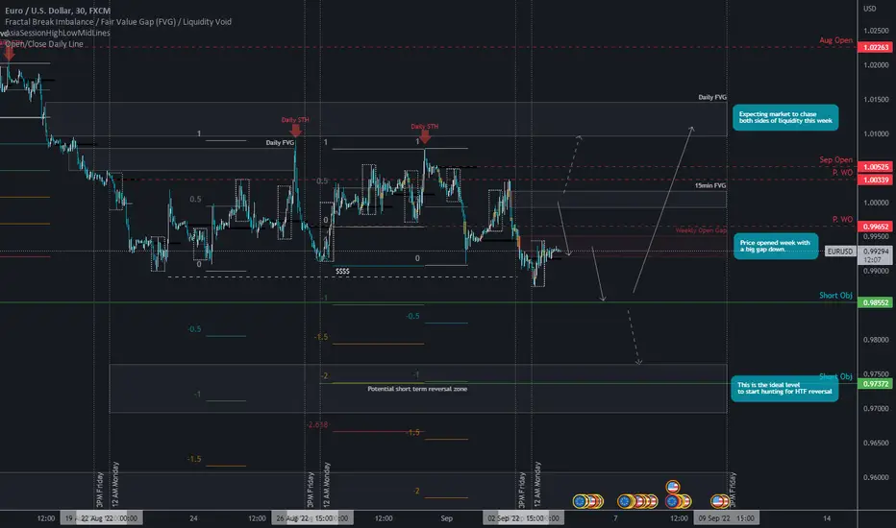Click the '09 Sep '22 15:00' time axis marker
The width and height of the screenshot is (896, 528).
tap(726, 518)
